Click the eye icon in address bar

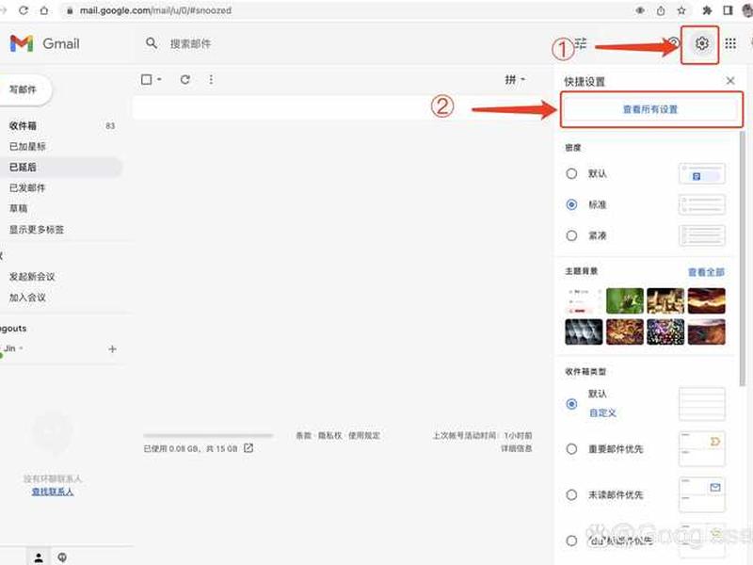640,10
